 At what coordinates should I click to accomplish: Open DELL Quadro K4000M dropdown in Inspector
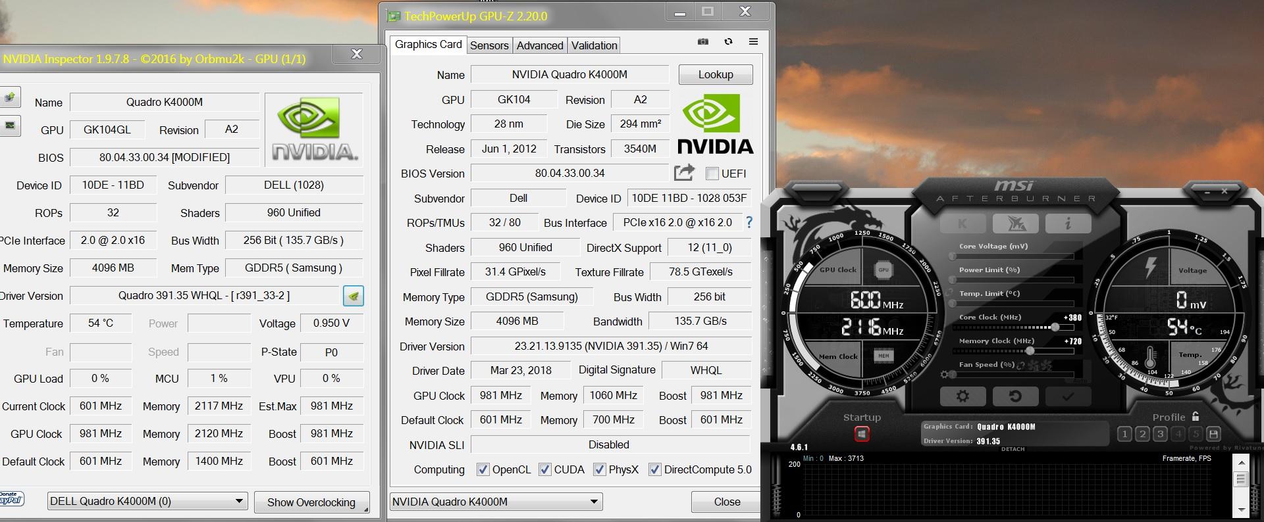(x=147, y=501)
